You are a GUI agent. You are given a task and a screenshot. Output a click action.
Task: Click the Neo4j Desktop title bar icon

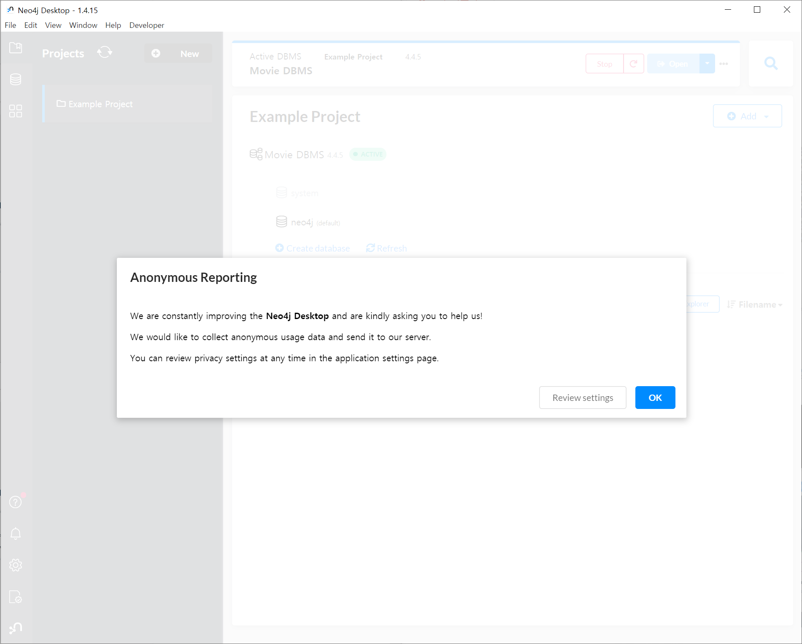(x=11, y=10)
